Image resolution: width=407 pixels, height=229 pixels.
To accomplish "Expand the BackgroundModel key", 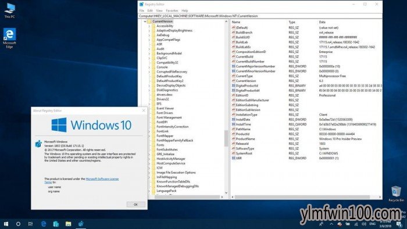I will click(x=149, y=53).
